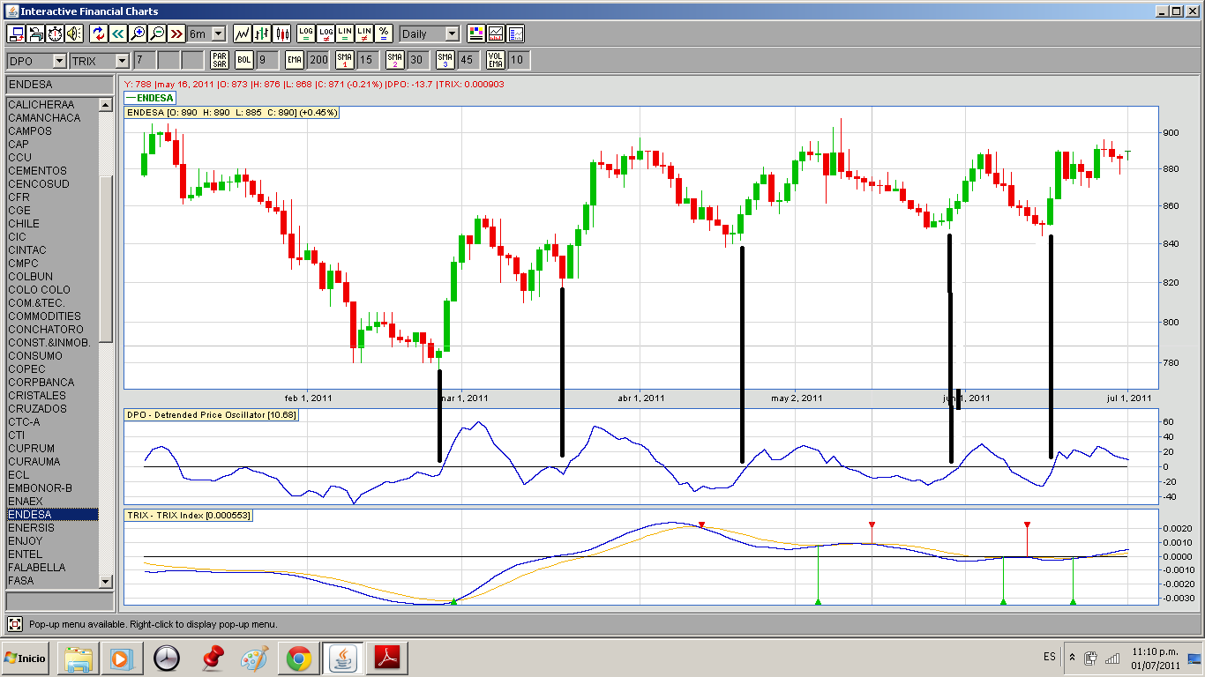
Task: Select LOG scale with equal sign
Action: pos(306,33)
